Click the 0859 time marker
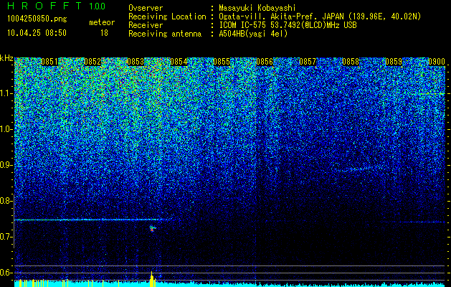Viewport: 451px width, 287px height. tap(394, 62)
